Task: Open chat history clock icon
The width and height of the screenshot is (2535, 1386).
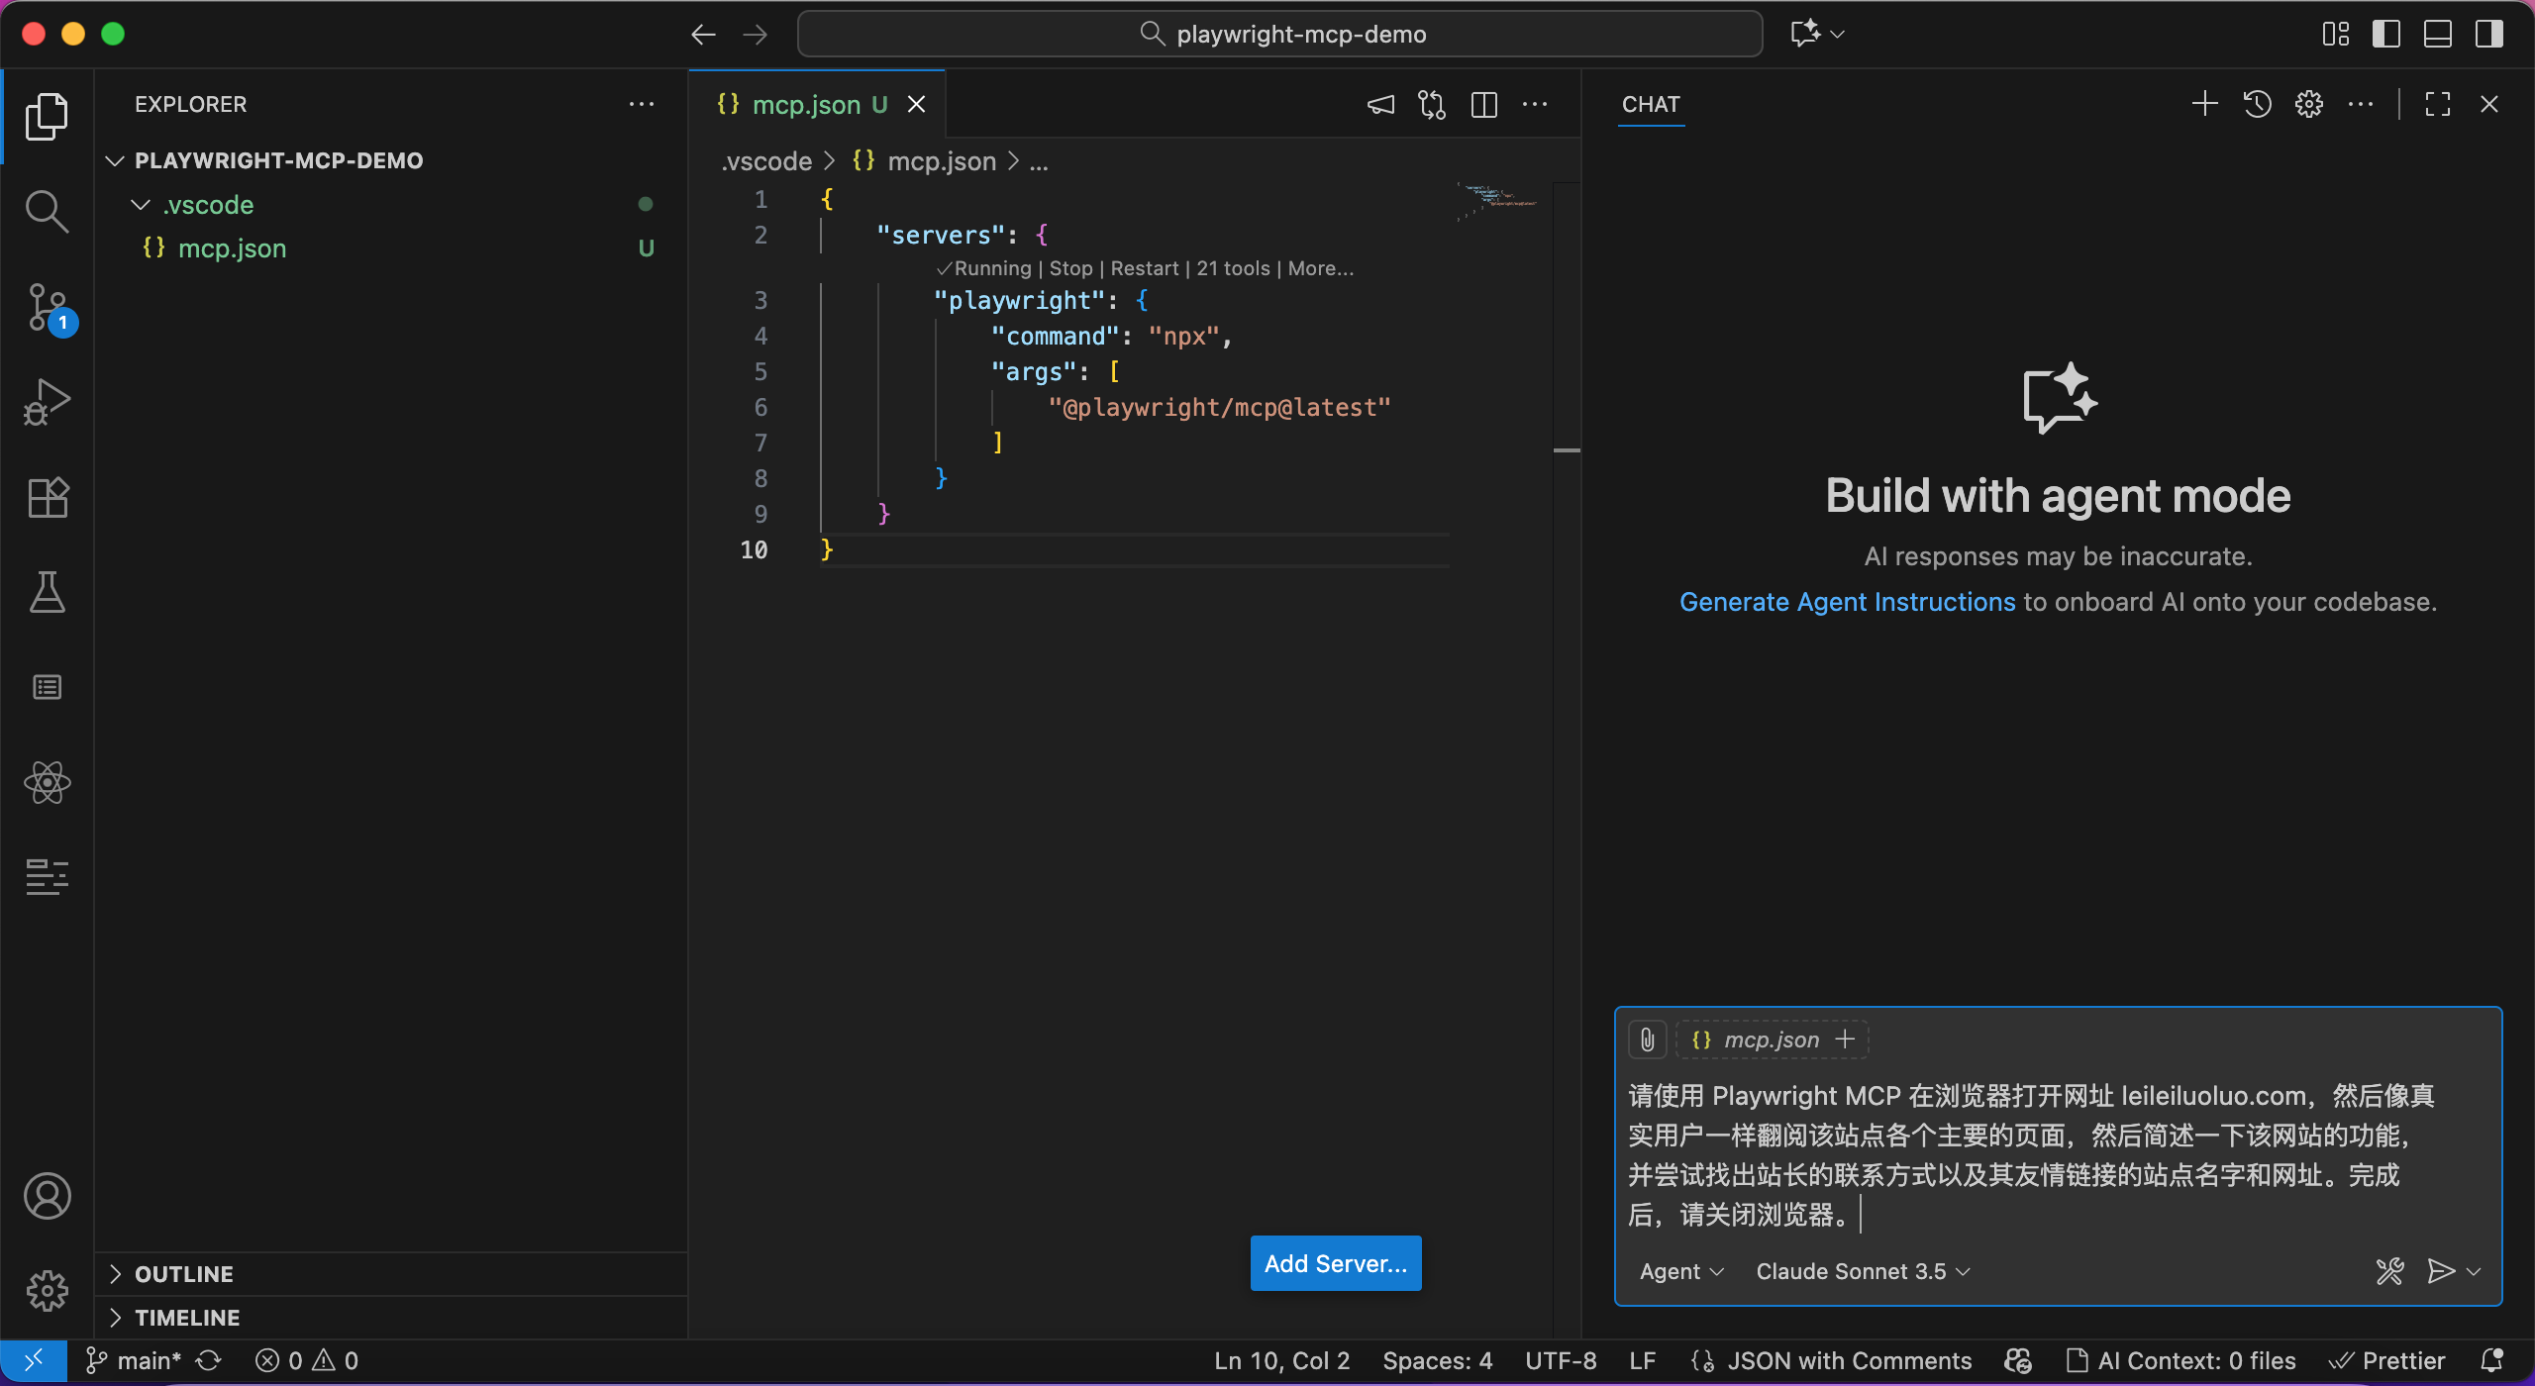Action: tap(2257, 104)
